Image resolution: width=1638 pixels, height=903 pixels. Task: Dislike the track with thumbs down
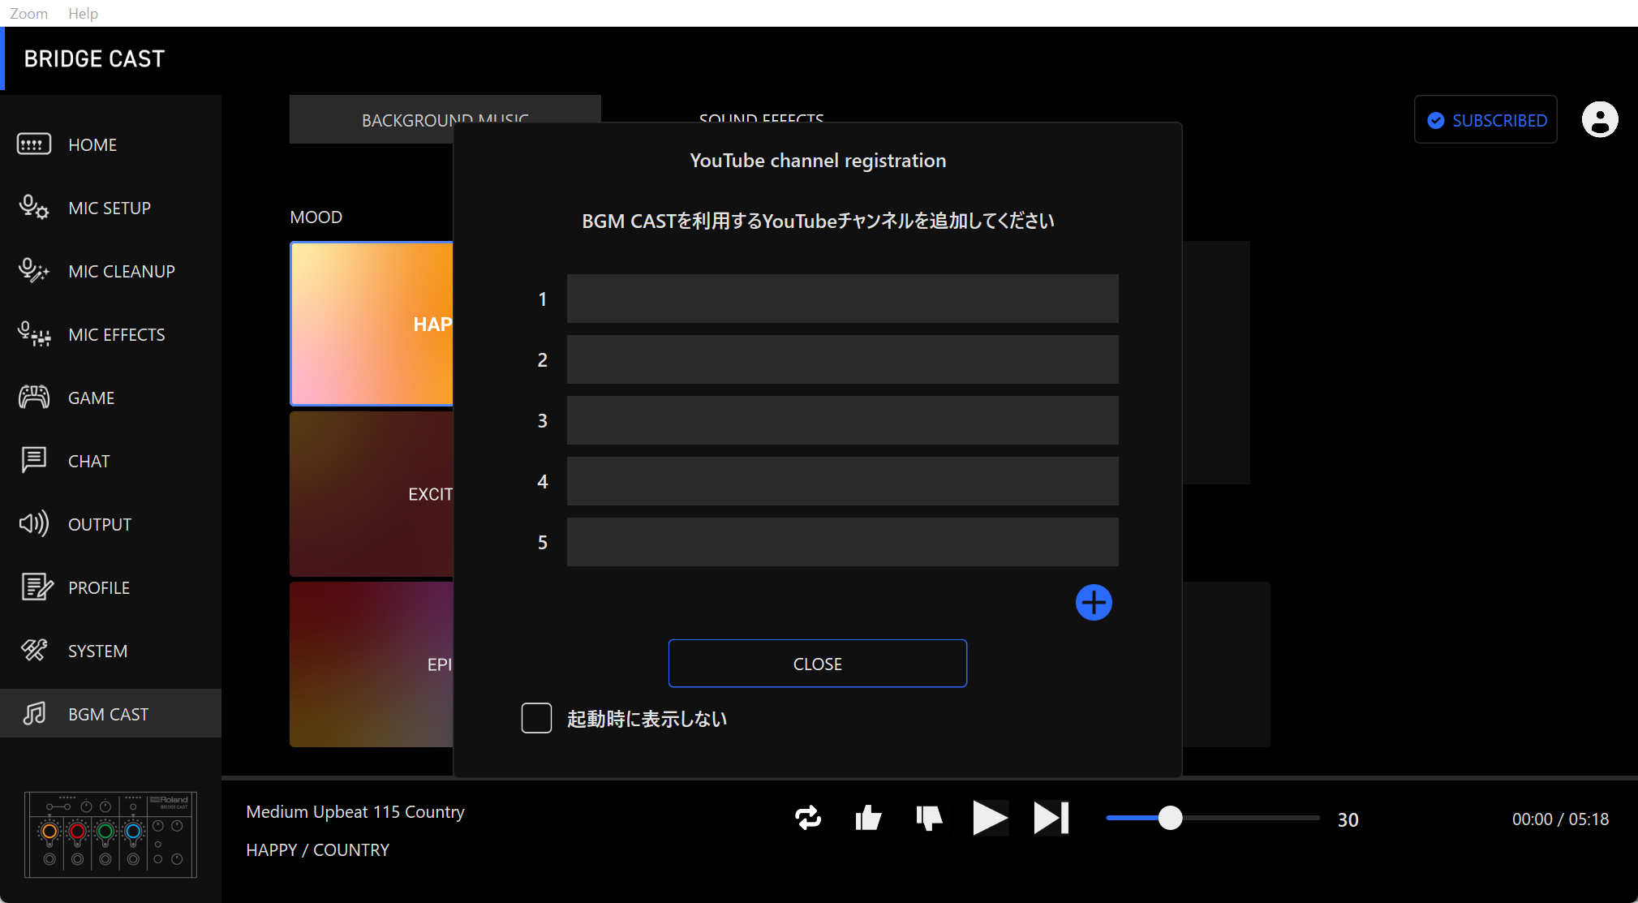pos(929,819)
